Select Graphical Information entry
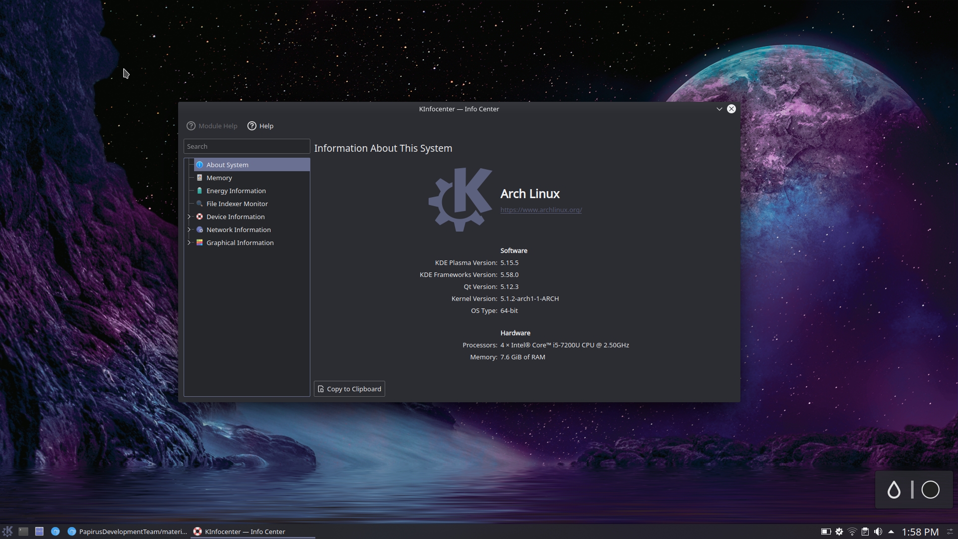 click(252, 243)
